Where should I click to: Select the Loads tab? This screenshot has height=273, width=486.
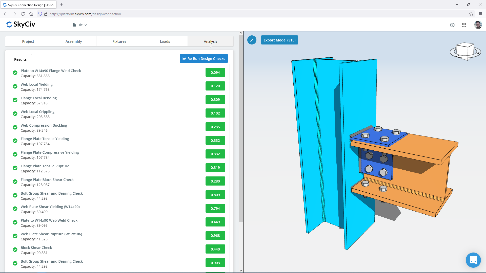(x=165, y=41)
